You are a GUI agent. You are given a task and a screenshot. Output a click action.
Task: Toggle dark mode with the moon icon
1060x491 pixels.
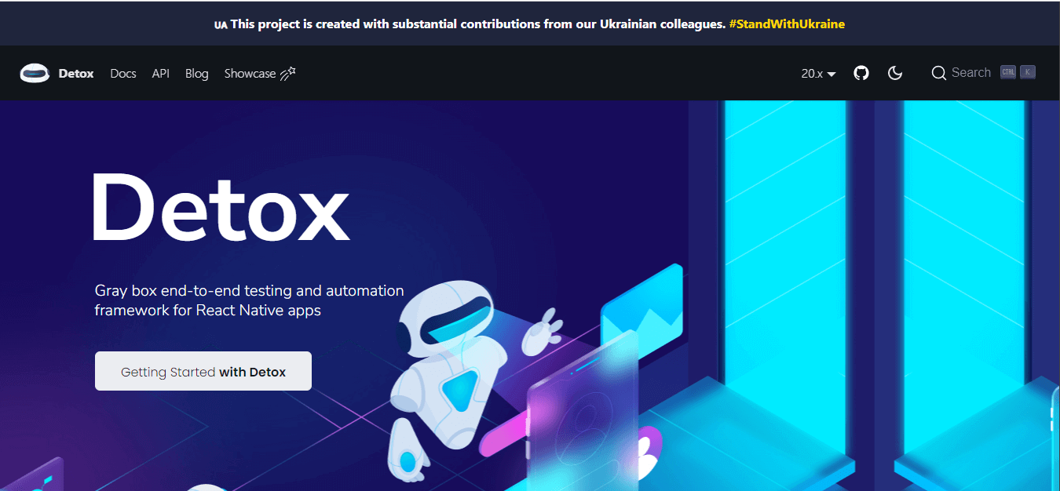(895, 73)
